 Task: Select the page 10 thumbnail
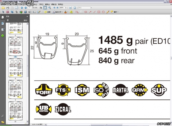pos(15,111)
